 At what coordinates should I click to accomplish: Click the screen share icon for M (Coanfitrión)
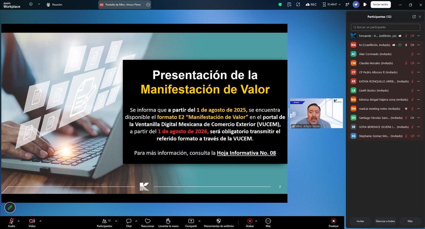pyautogui.click(x=400, y=45)
